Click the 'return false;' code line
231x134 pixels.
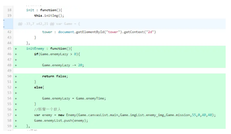click(x=55, y=76)
